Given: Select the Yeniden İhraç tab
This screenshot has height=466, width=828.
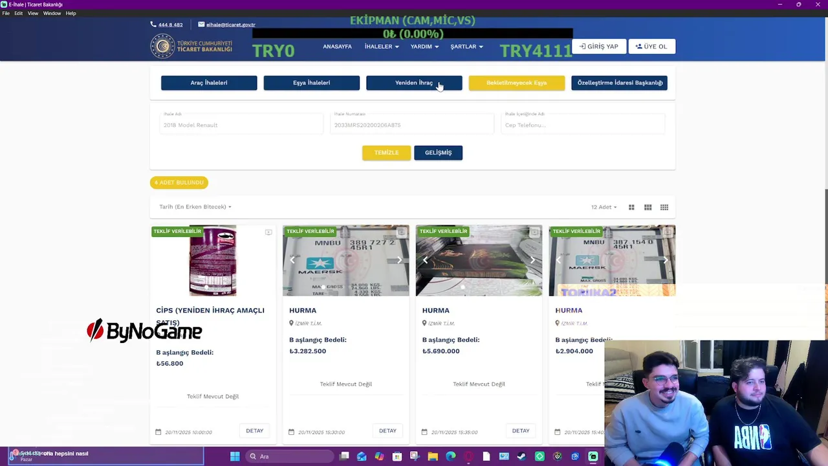Looking at the screenshot, I should coord(414,83).
